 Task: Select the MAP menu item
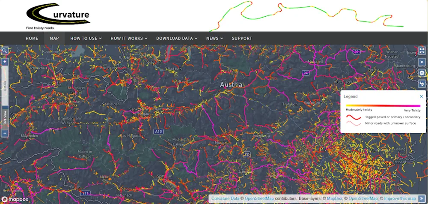54,38
